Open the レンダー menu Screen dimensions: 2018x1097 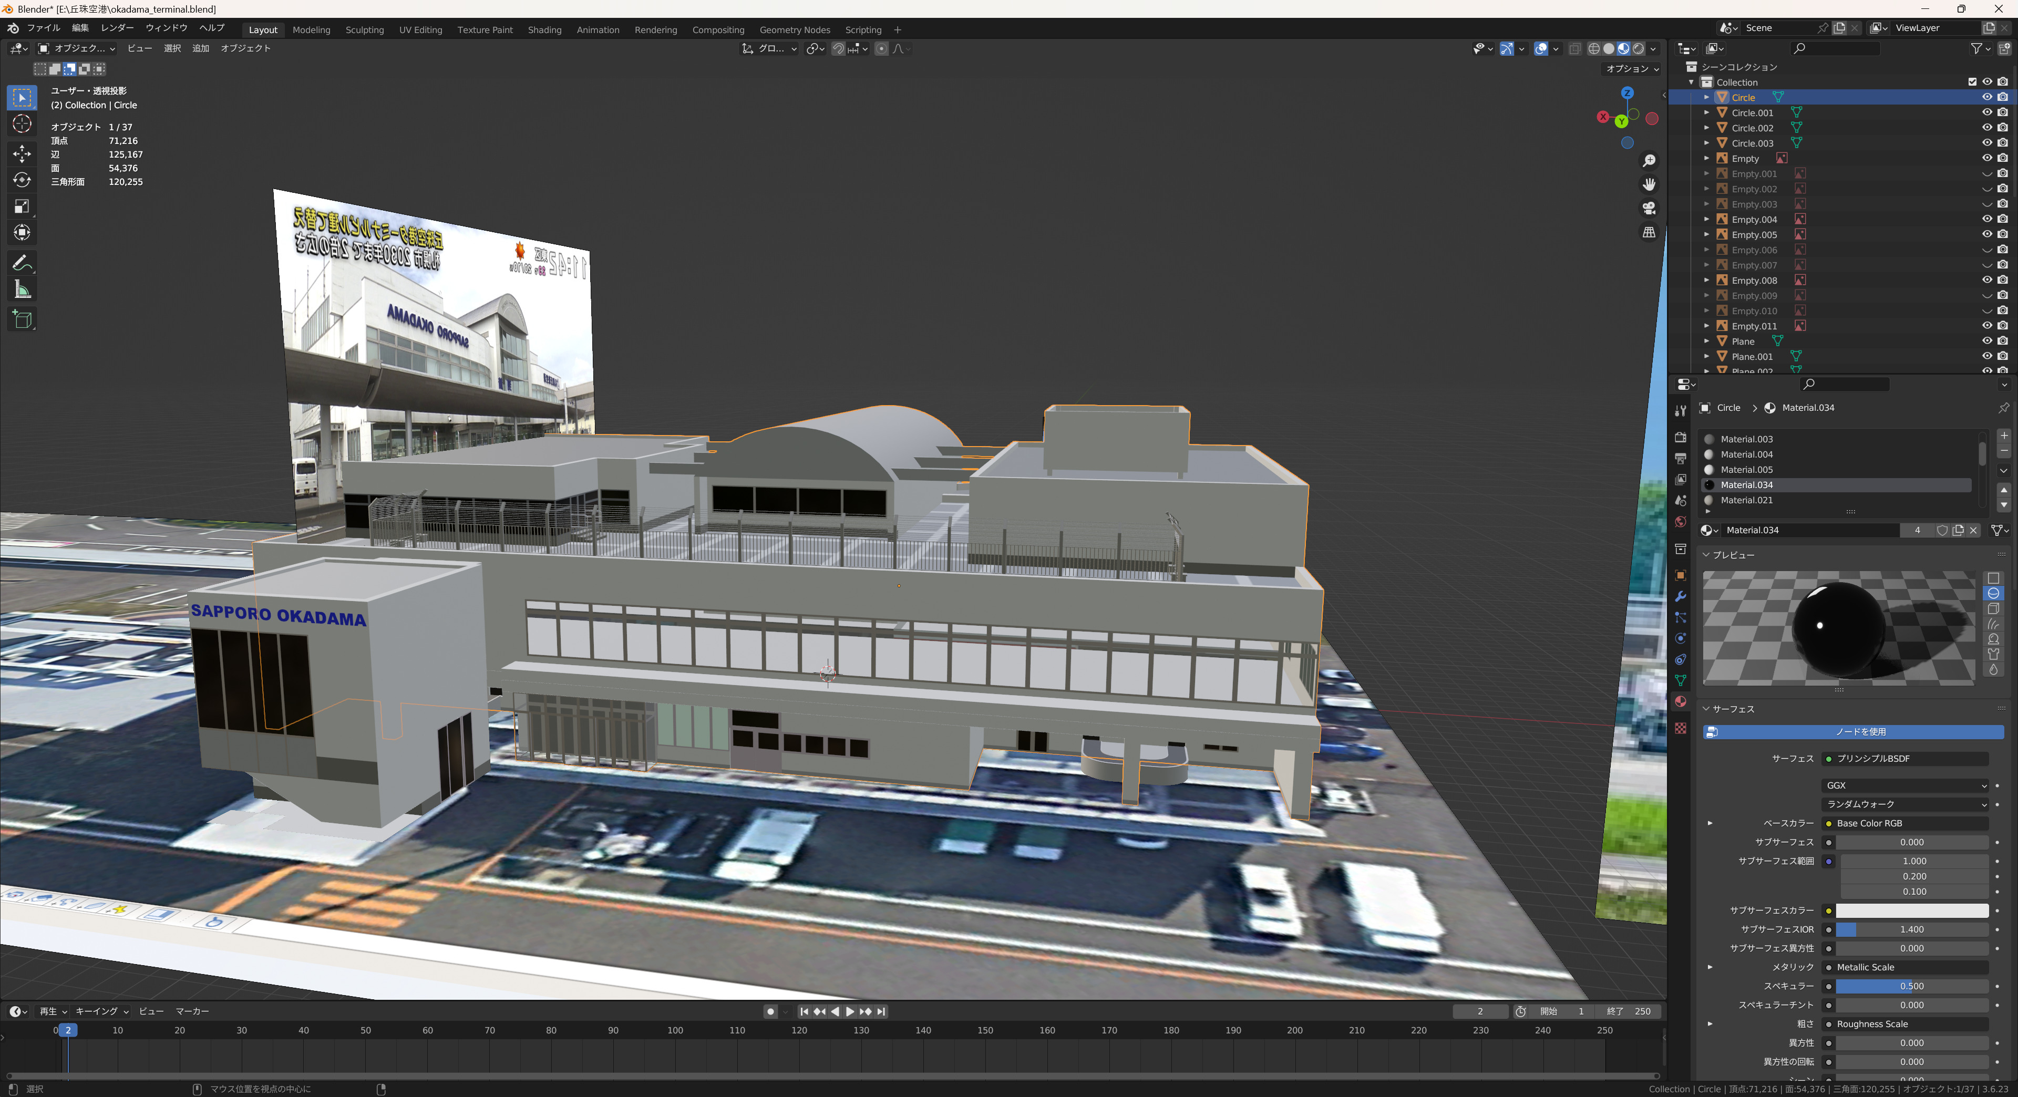tap(118, 28)
